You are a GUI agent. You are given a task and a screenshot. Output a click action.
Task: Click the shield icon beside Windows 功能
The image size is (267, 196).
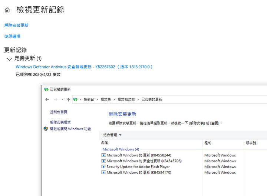tap(46, 129)
